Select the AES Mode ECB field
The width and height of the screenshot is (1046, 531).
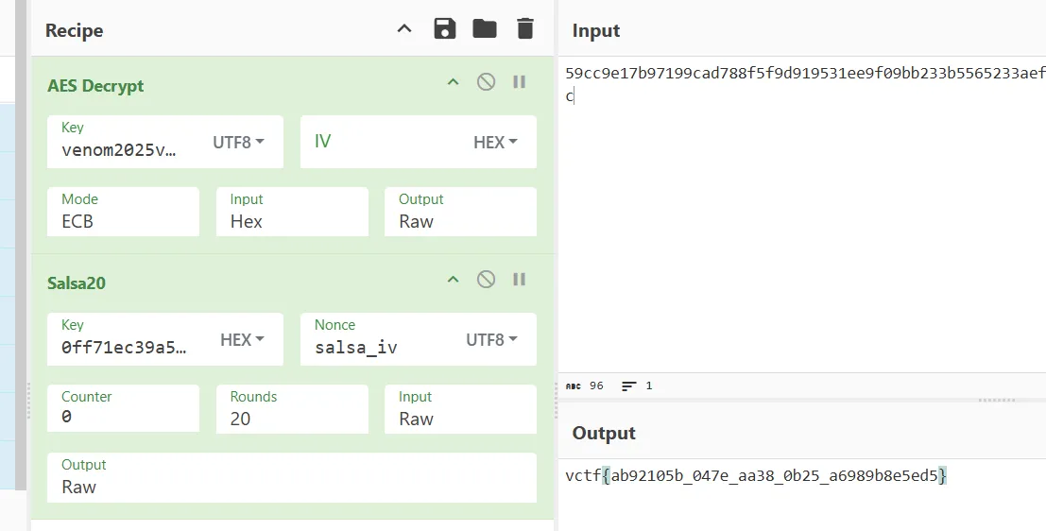[123, 221]
